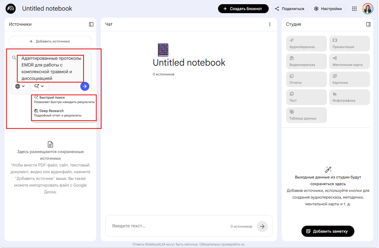Open the Google apps grid
379x248 pixels.
click(x=354, y=9)
